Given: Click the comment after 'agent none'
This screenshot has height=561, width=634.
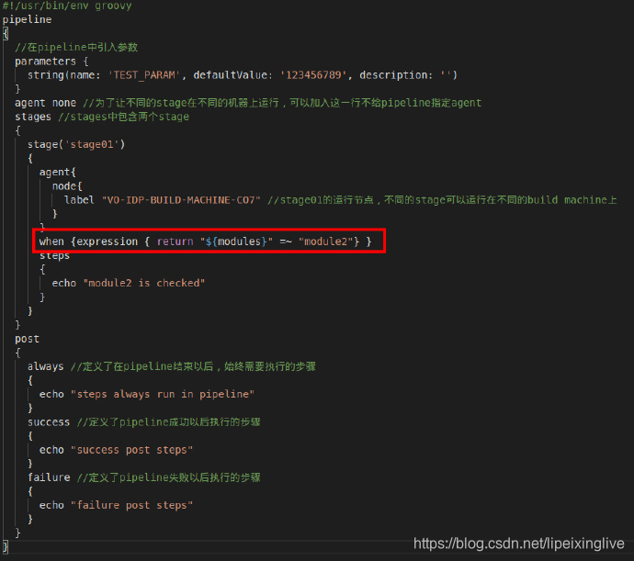Looking at the screenshot, I should [282, 103].
